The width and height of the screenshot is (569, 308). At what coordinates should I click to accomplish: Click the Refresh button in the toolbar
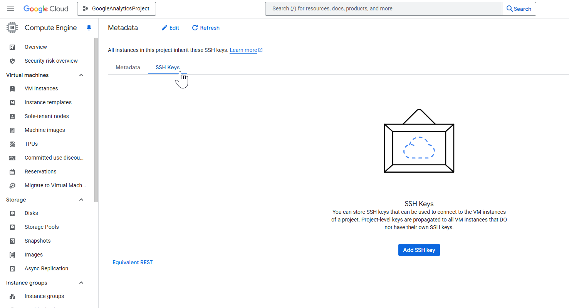(206, 28)
